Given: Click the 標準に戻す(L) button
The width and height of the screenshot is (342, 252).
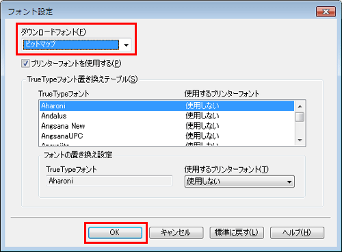Looking at the screenshot, I should pyautogui.click(x=237, y=233).
